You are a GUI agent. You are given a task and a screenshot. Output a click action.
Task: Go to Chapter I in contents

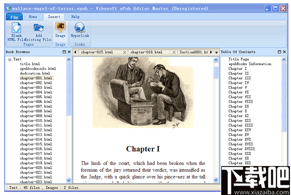click(238, 69)
